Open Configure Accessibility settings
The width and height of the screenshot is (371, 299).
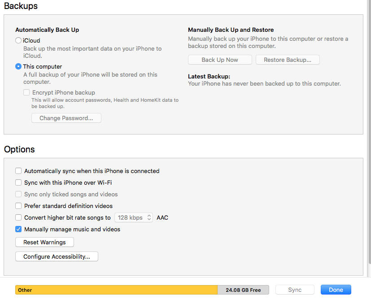pyautogui.click(x=57, y=256)
